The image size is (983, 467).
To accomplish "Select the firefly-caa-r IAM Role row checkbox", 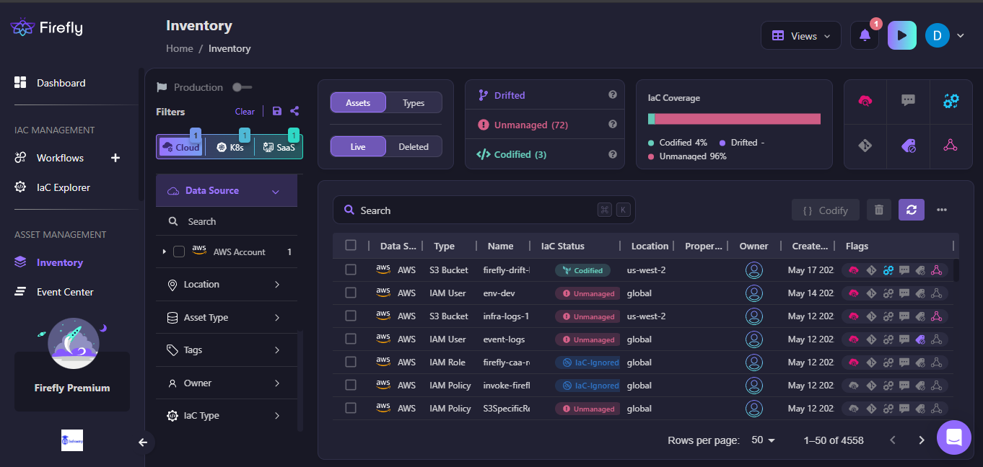I will [x=351, y=362].
